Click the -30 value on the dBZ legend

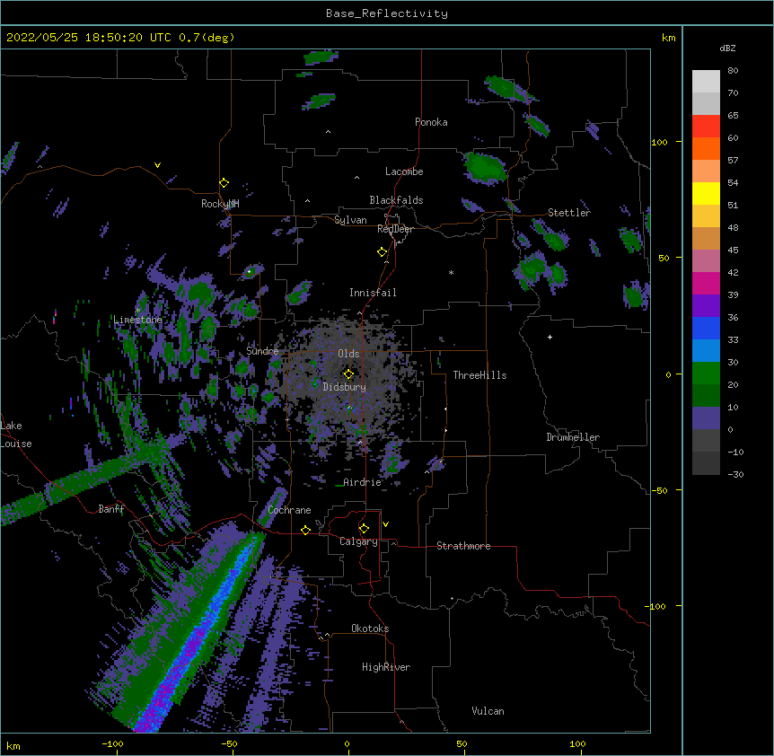click(735, 474)
